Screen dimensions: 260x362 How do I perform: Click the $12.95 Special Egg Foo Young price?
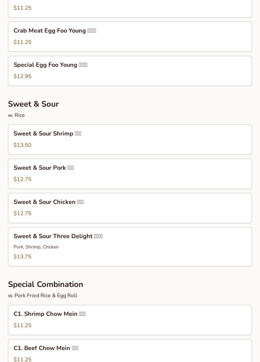[23, 76]
